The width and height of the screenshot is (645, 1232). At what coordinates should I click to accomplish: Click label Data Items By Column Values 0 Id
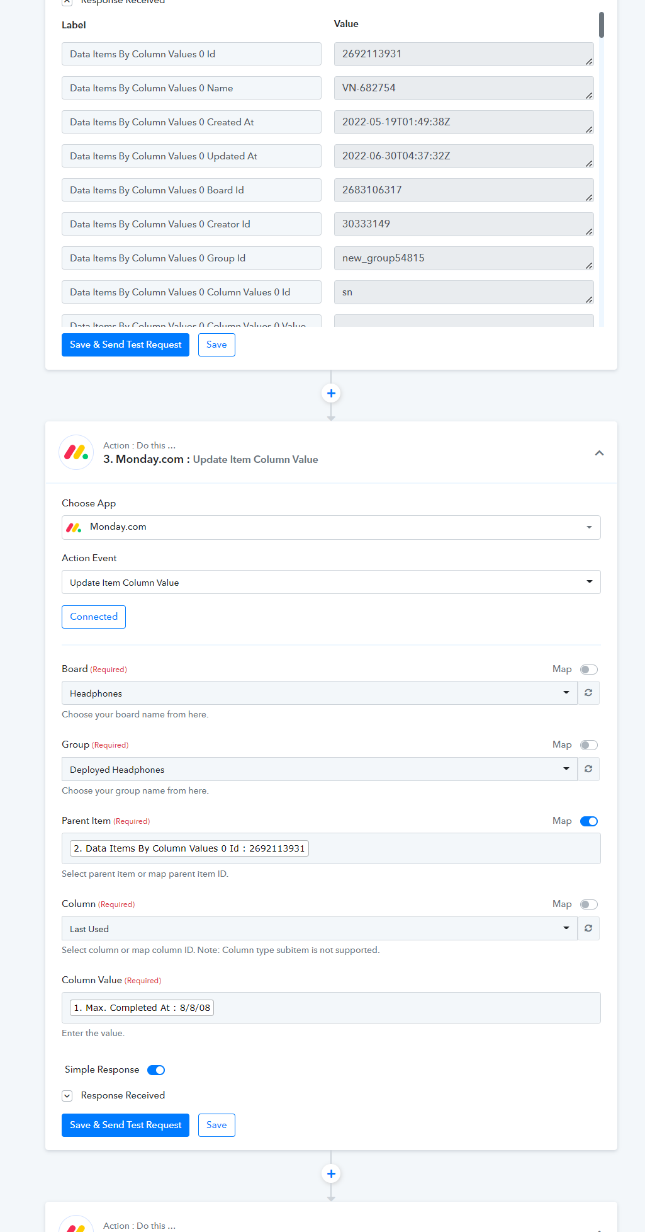point(191,54)
